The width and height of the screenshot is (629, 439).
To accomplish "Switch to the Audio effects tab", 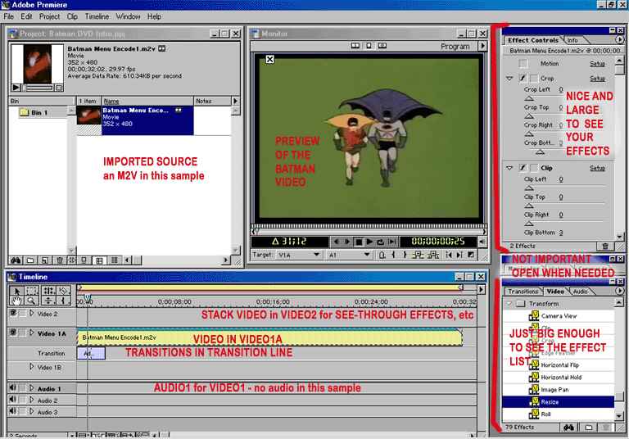I will point(580,292).
